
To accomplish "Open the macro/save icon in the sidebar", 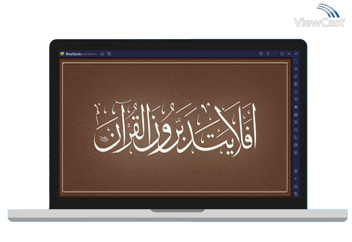I will (296, 115).
